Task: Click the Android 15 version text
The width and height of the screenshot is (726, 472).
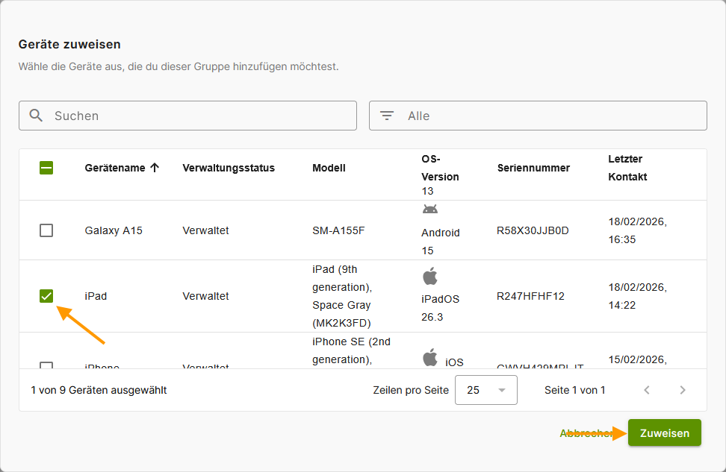Action: click(x=441, y=242)
